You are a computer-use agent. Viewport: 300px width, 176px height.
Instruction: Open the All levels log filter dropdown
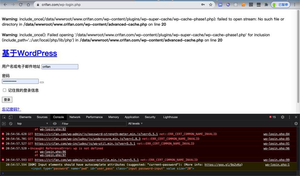[135, 123]
